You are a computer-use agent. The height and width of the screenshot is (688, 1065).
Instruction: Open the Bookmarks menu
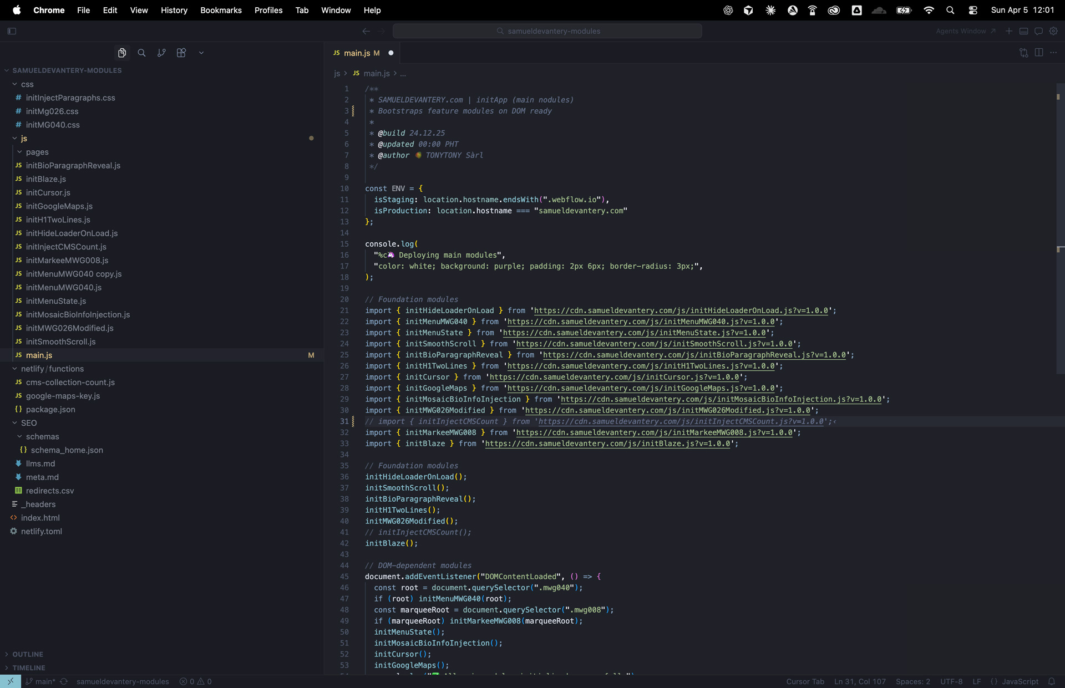tap(221, 10)
